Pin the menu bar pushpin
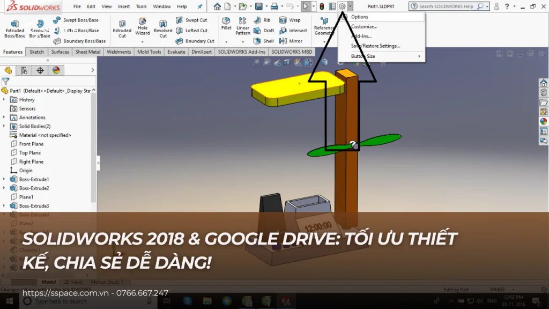This screenshot has height=309, width=549. pyautogui.click(x=200, y=6)
